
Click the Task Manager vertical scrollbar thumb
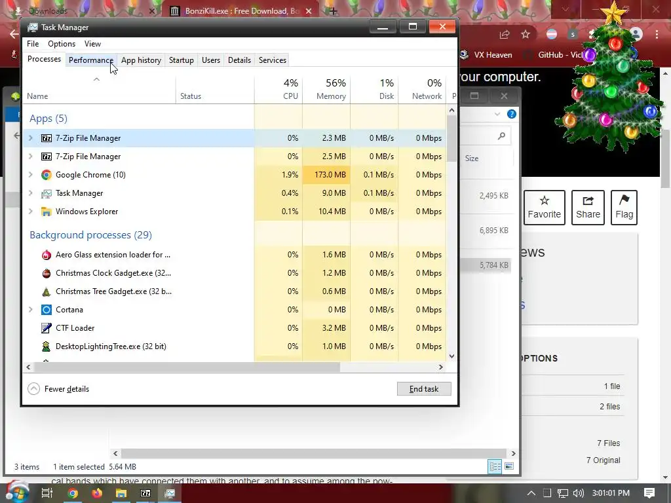tap(451, 138)
